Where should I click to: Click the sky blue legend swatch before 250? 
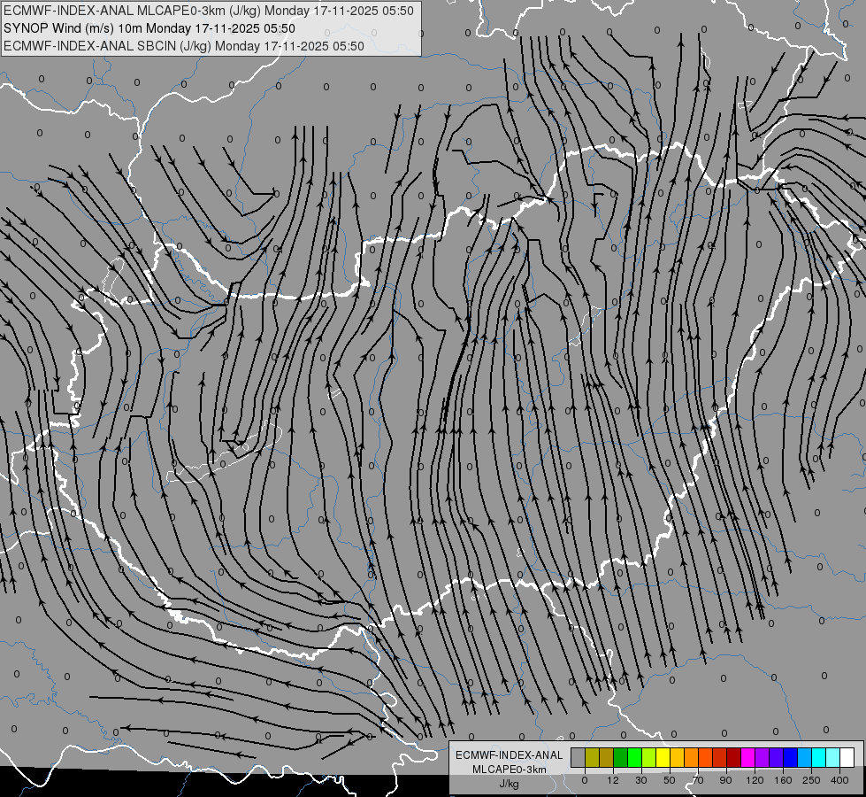click(805, 757)
